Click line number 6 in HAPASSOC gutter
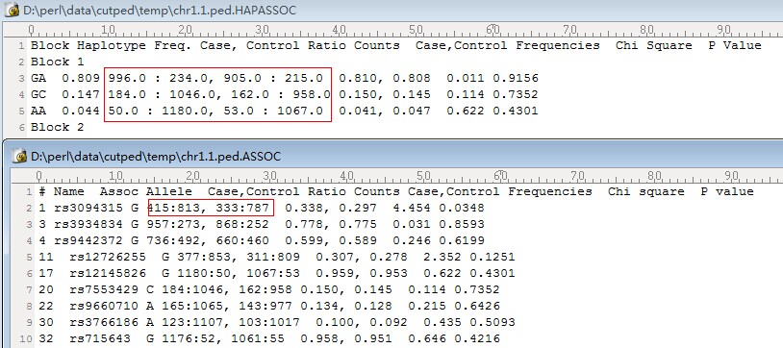Image resolution: width=783 pixels, height=348 pixels. point(21,128)
